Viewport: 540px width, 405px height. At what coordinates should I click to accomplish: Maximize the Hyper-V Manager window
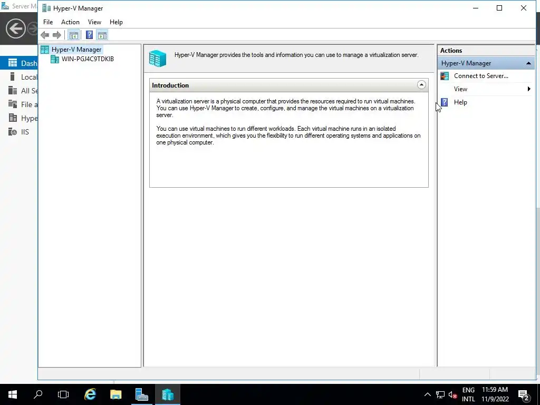tap(499, 8)
